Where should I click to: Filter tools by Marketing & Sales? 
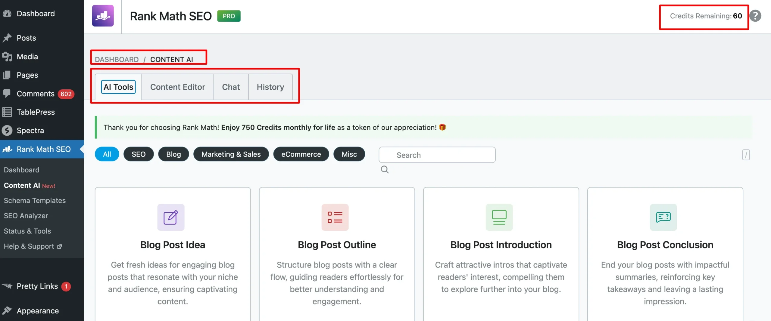231,154
